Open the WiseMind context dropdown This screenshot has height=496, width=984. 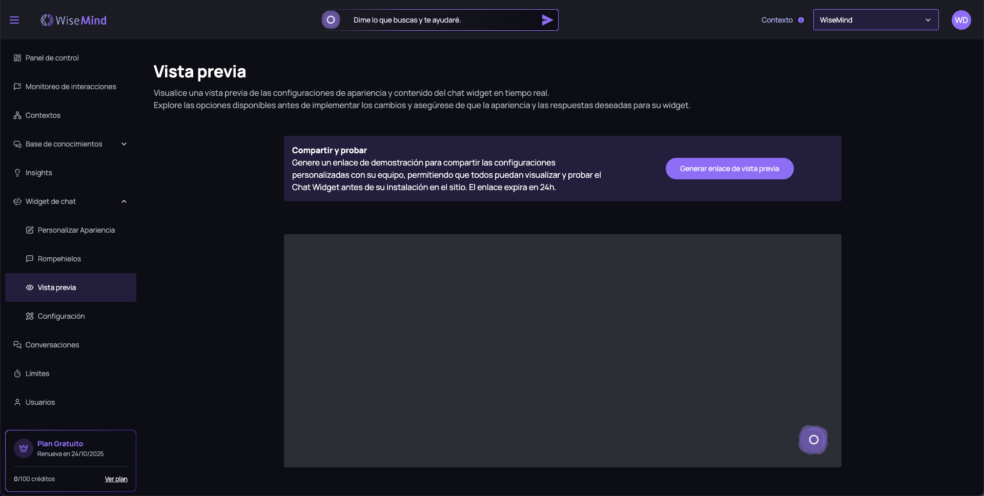pos(875,20)
